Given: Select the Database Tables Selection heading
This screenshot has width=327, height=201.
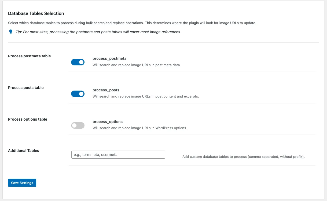Looking at the screenshot, I should pos(36,13).
